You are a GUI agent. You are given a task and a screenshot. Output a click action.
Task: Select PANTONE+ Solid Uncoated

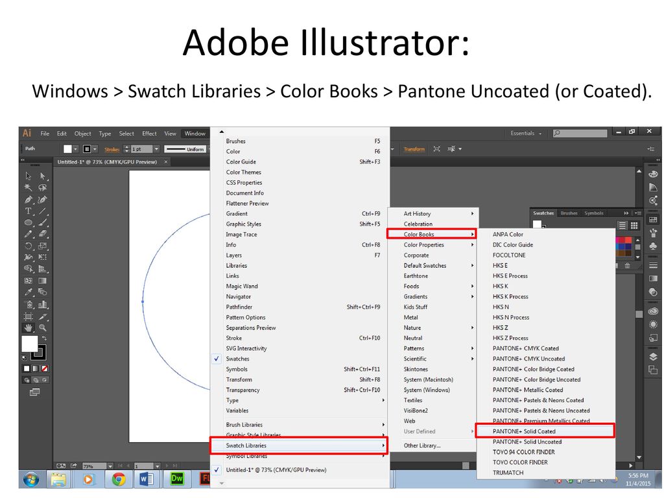click(x=545, y=442)
